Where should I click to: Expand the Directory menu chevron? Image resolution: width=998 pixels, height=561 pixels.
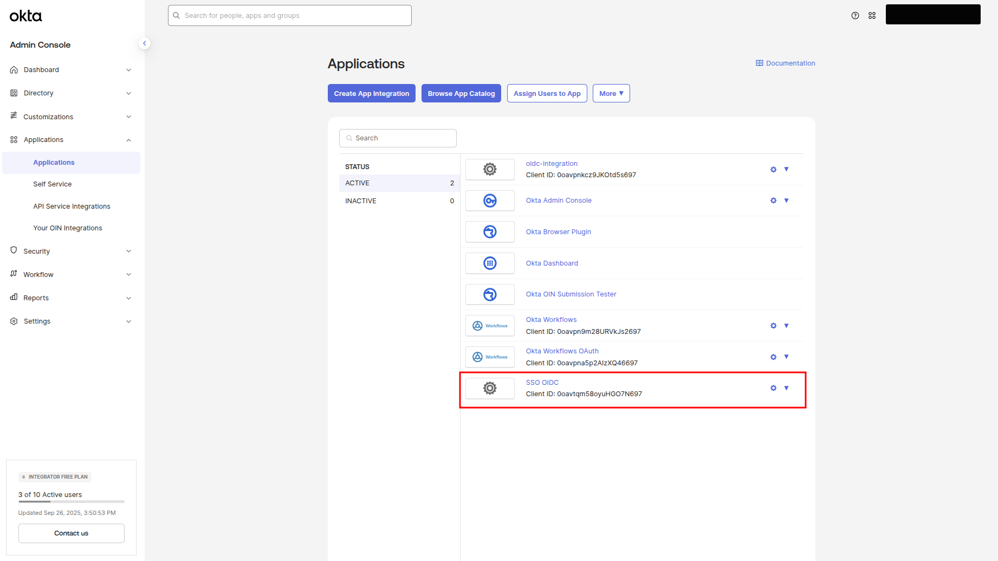point(128,93)
